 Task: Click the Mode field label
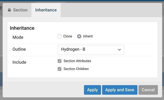tap(18, 37)
